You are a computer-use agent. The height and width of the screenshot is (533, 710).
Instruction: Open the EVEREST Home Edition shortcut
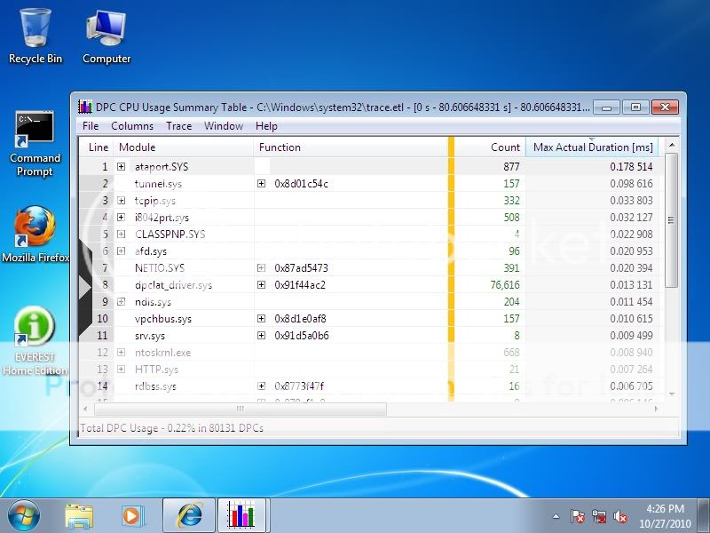[x=35, y=341]
